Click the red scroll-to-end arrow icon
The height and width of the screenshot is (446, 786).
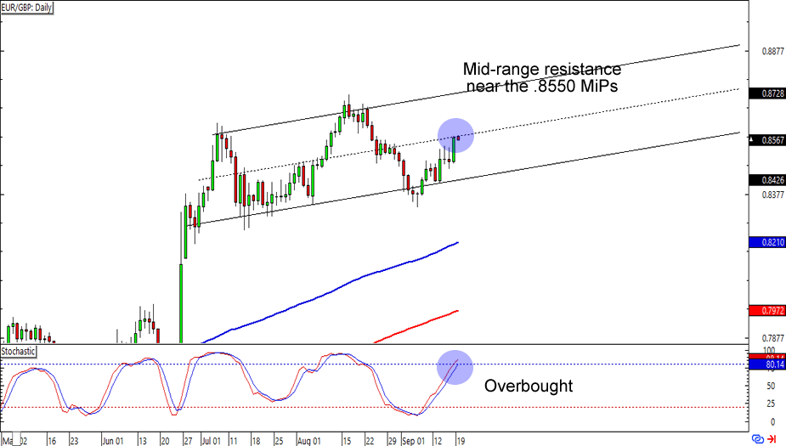tap(772, 439)
